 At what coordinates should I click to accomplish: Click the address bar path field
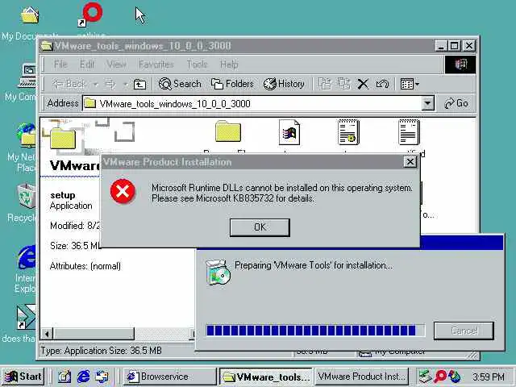pyautogui.click(x=252, y=104)
